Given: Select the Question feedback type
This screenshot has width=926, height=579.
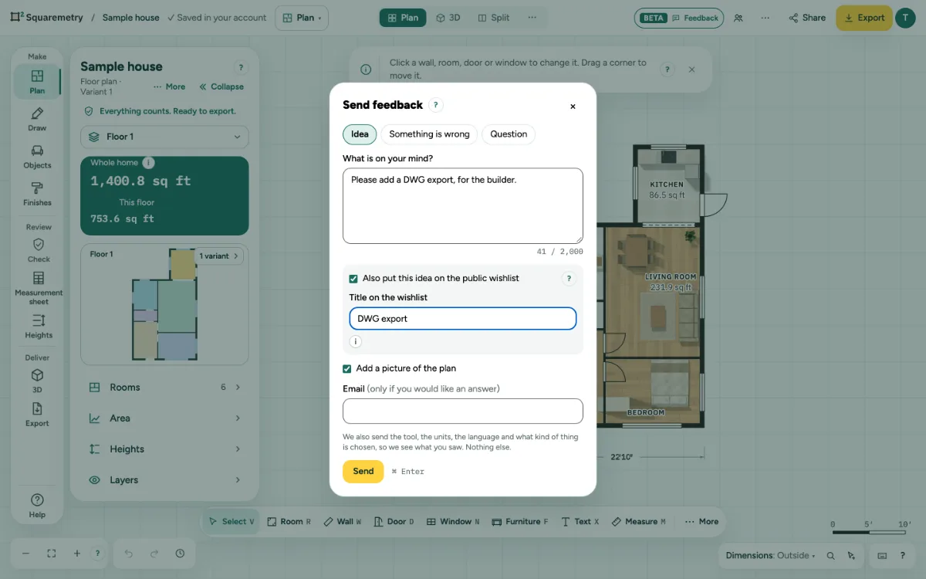Looking at the screenshot, I should pos(509,134).
